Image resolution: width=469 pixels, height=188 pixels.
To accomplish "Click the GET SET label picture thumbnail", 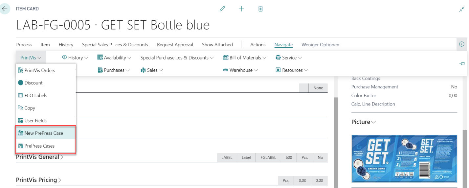I will [404, 158].
